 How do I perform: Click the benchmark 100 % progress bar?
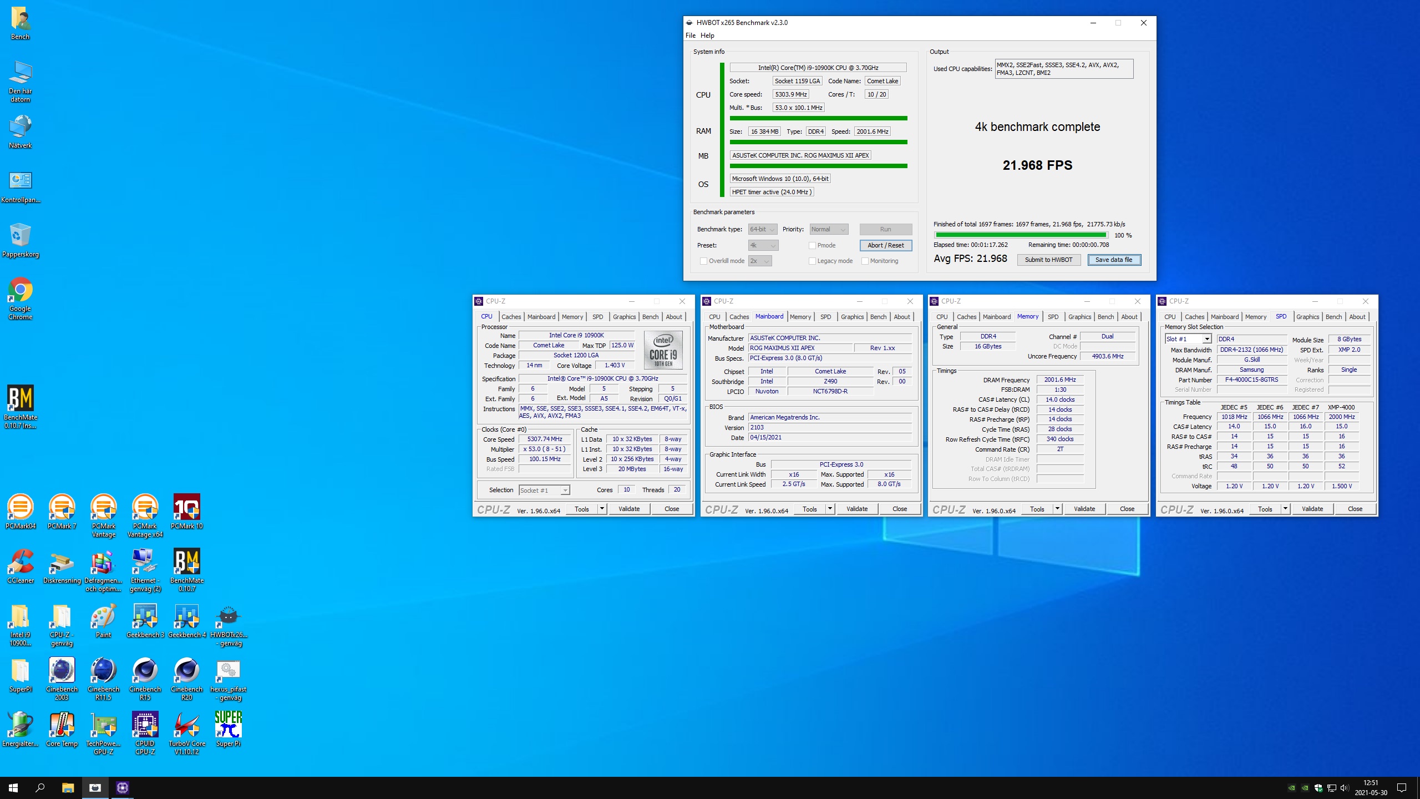click(1021, 235)
